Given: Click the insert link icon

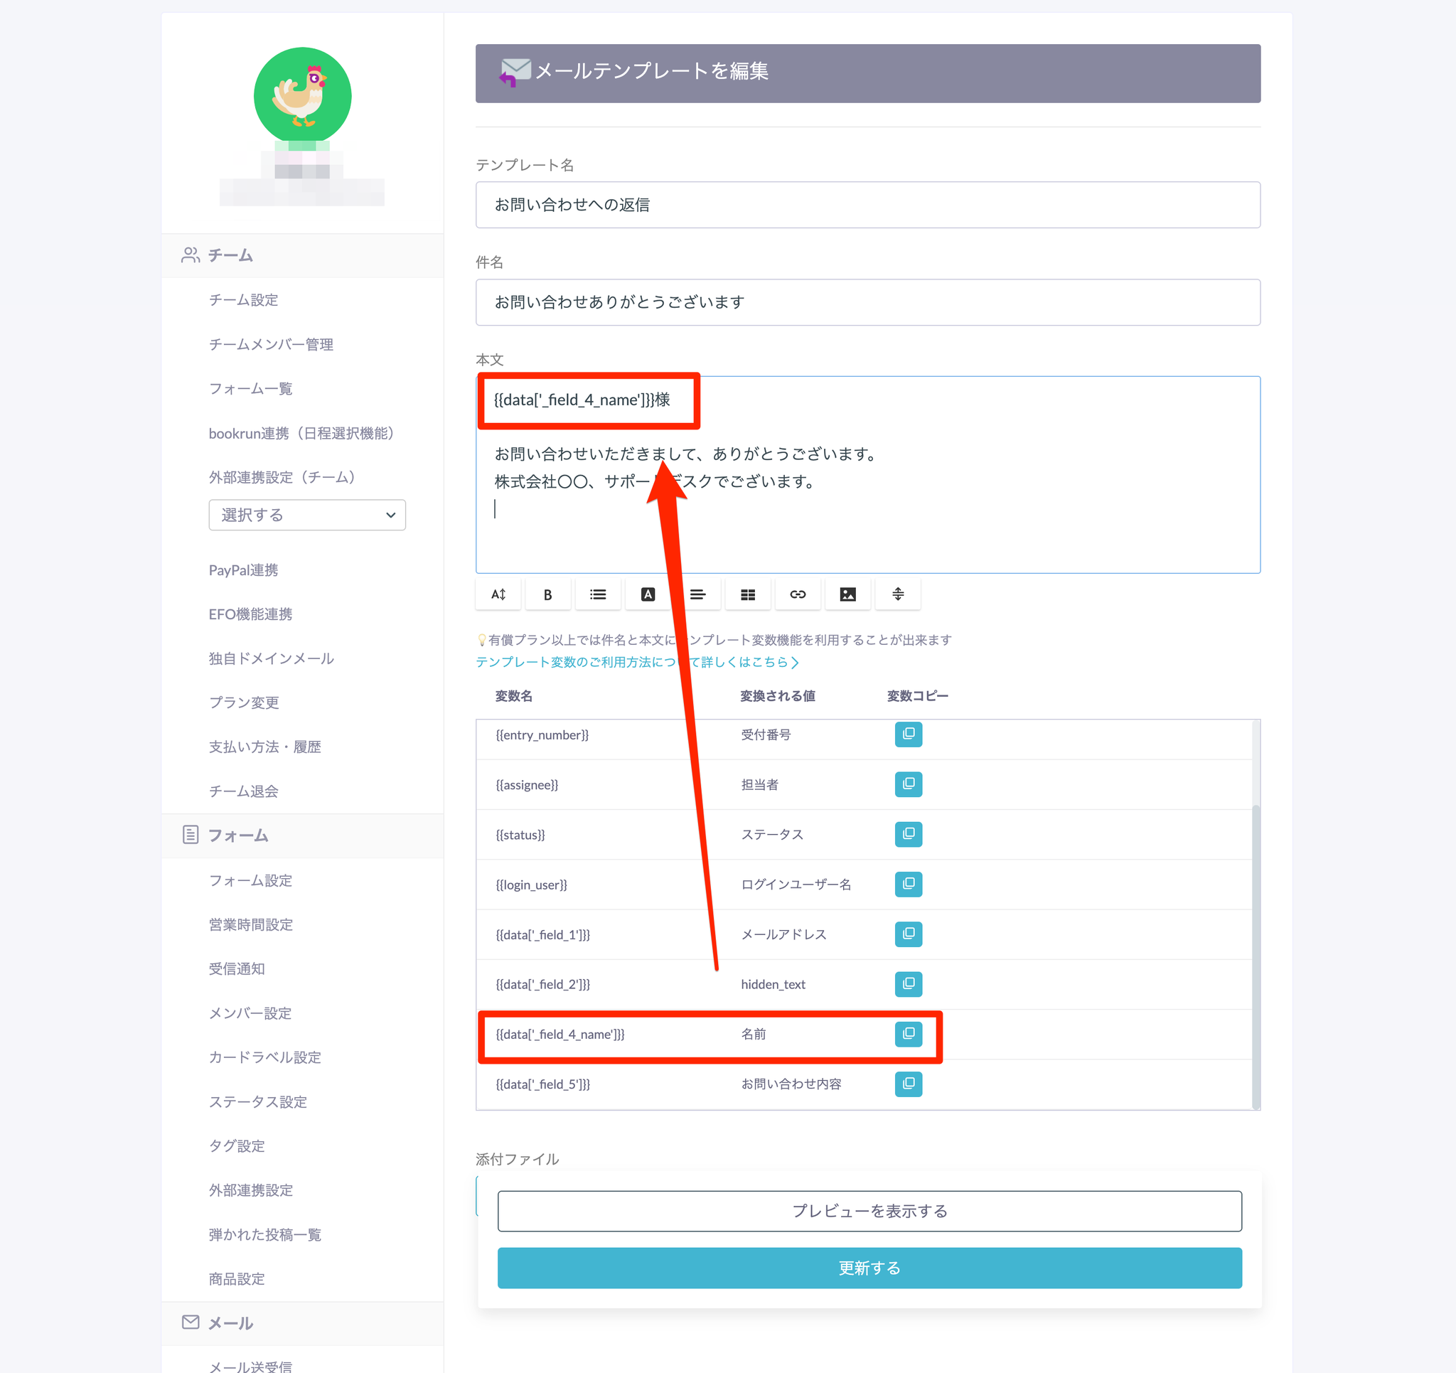Looking at the screenshot, I should (798, 594).
